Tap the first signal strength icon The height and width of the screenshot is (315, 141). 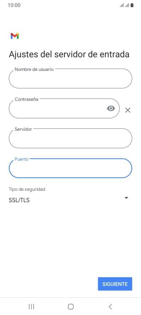[122, 5]
